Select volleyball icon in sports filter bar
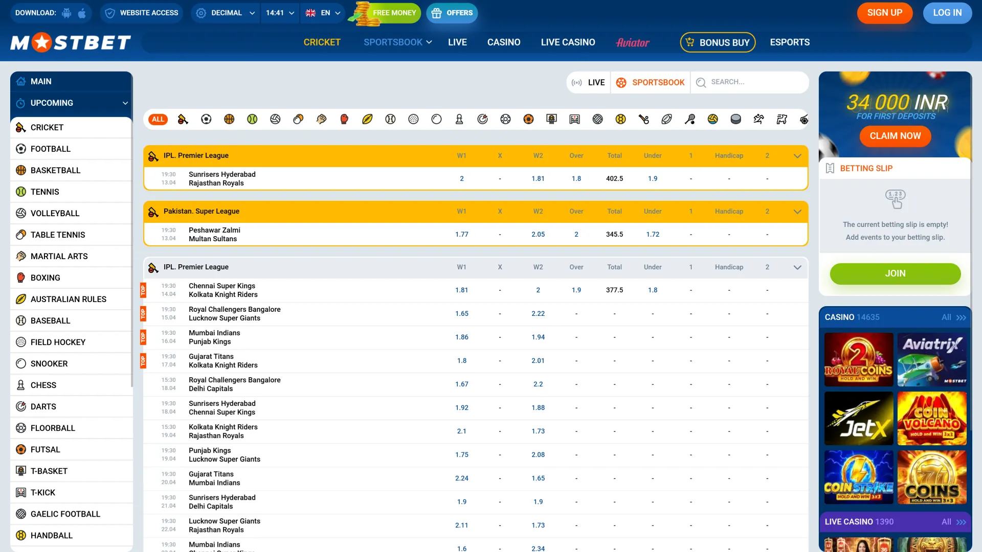Image resolution: width=982 pixels, height=552 pixels. [x=275, y=119]
